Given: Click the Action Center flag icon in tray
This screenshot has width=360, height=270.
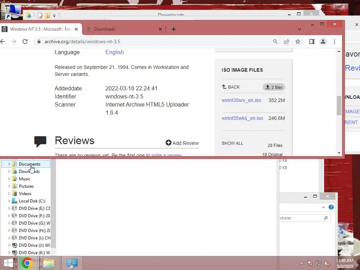Looking at the screenshot, I should click(x=310, y=263).
